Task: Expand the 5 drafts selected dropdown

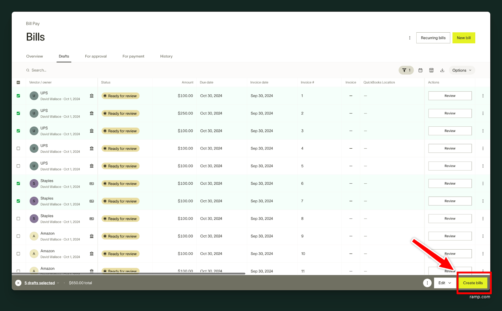Action: coord(42,283)
